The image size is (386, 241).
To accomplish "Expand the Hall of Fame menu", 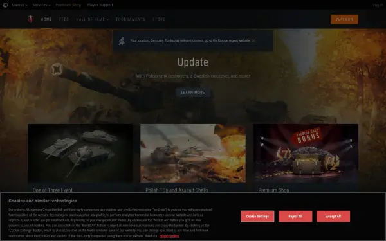I will 92,19.
